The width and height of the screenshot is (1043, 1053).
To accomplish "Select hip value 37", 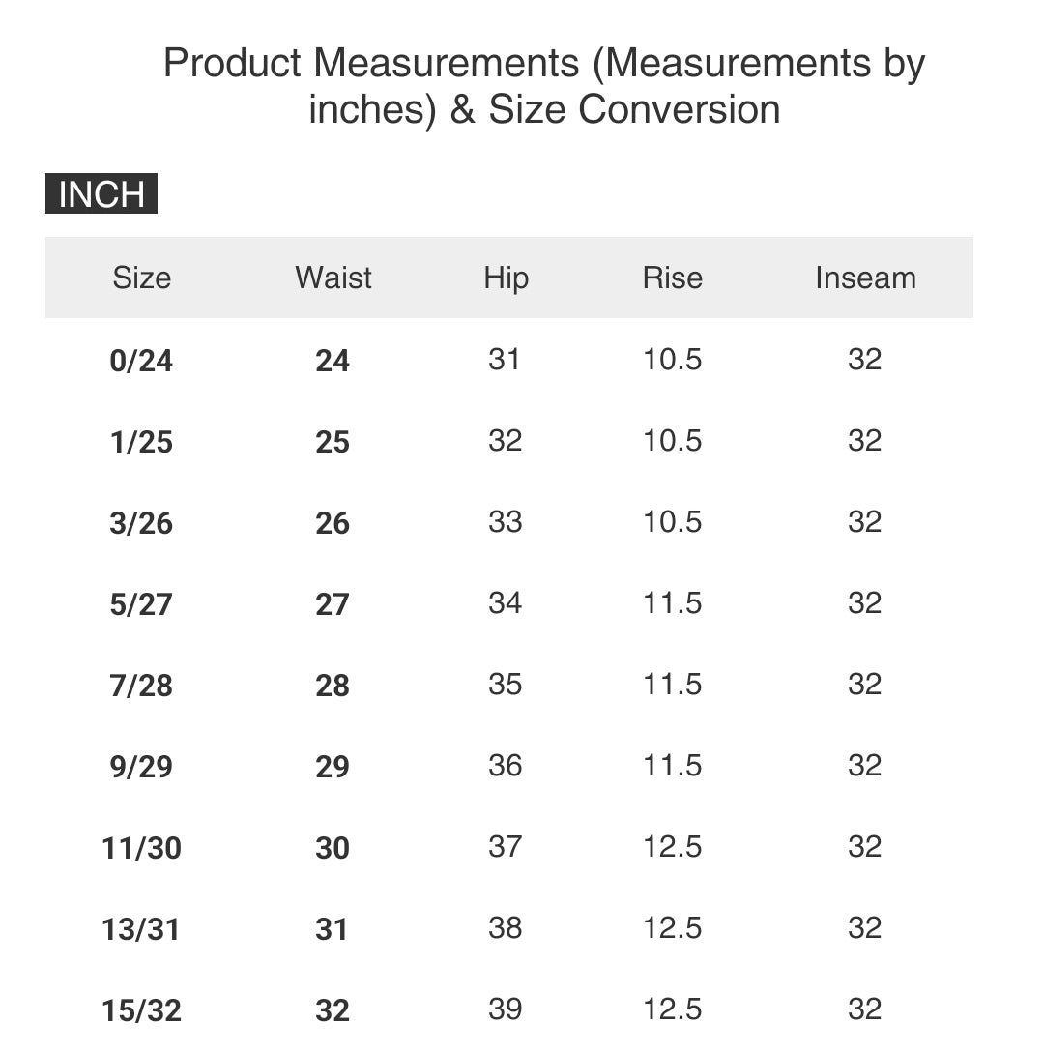I will coord(505,846).
